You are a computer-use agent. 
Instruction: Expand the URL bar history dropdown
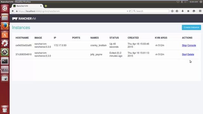click(128, 11)
